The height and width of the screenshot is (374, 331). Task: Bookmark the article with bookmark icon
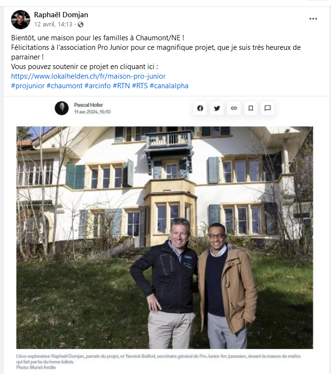[x=251, y=108]
